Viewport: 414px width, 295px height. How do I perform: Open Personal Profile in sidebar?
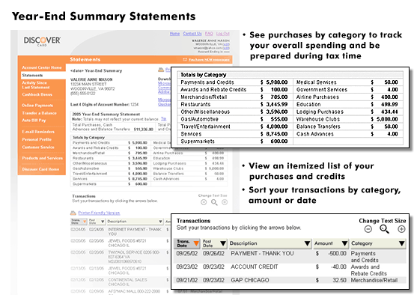click(x=37, y=139)
